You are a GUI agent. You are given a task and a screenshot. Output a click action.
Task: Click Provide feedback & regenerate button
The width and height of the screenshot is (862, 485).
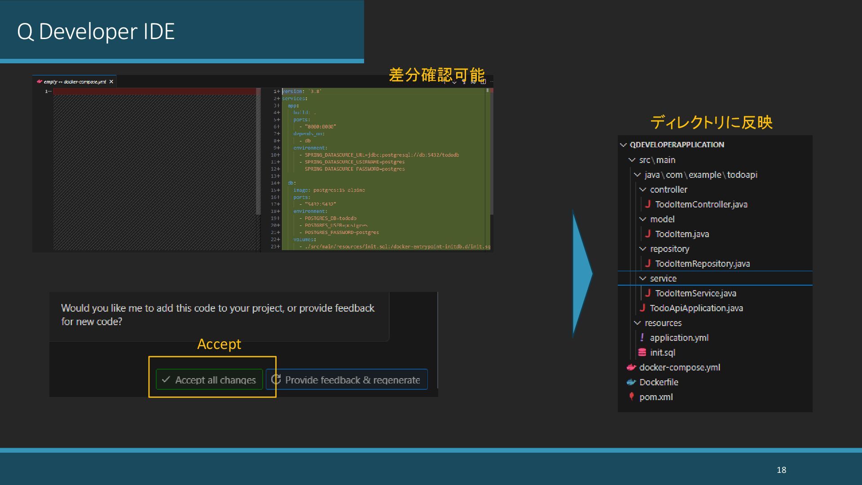click(347, 379)
